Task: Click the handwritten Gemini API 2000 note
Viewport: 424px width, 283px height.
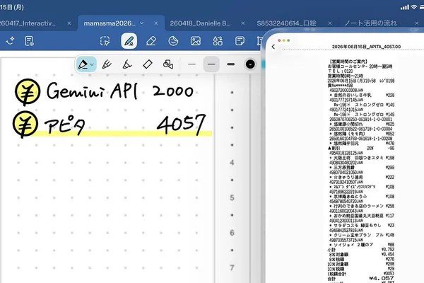Action: (x=120, y=91)
